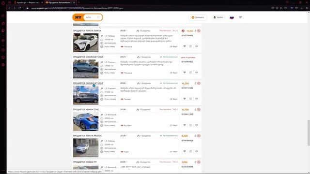The image size is (310, 174).
Task: Click the blue Honda Civic photo
Action: [x=86, y=121]
